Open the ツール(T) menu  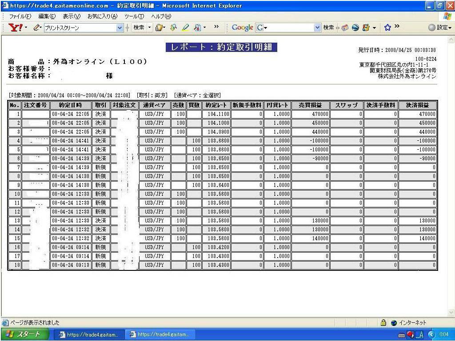[x=134, y=16]
